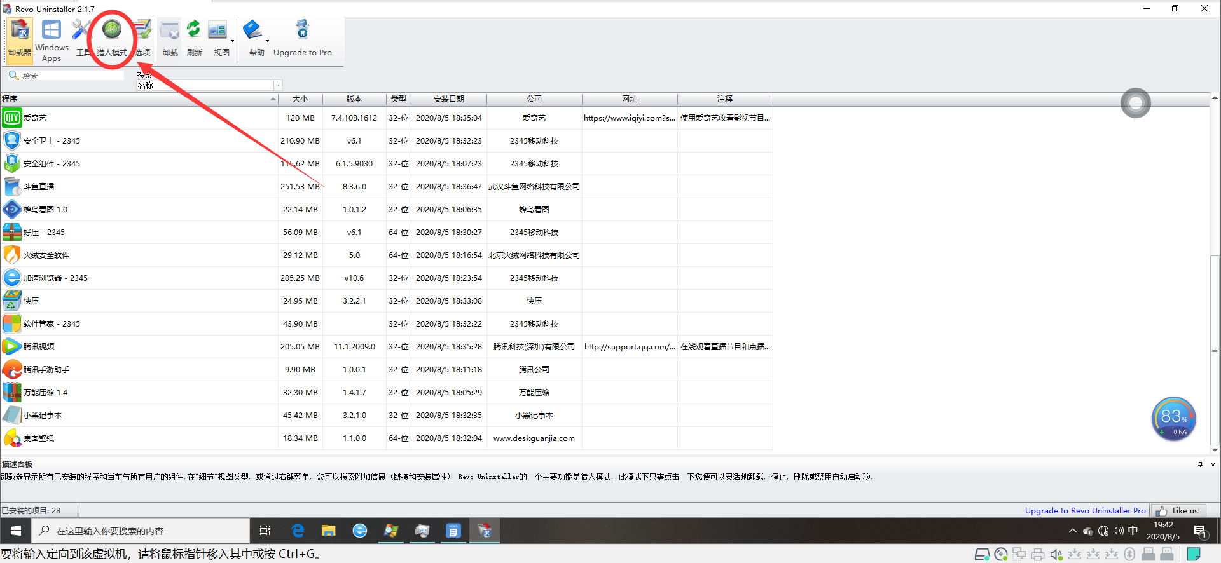Open the Windows Start menu
This screenshot has height=563, width=1221.
coord(16,531)
